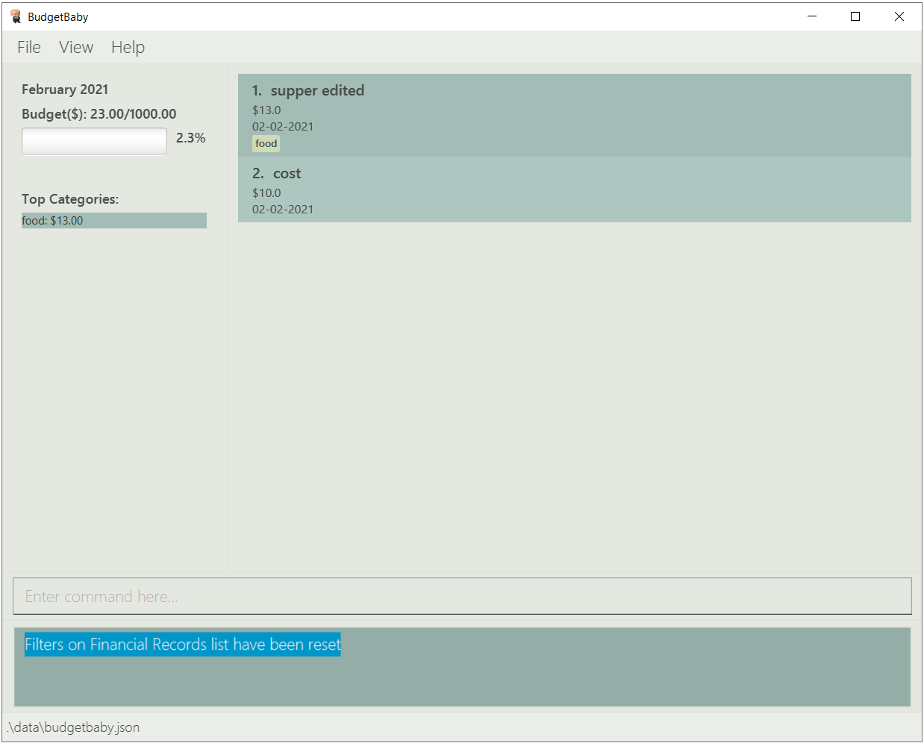Image resolution: width=924 pixels, height=746 pixels.
Task: Click the Top Categories heading
Action: point(70,199)
